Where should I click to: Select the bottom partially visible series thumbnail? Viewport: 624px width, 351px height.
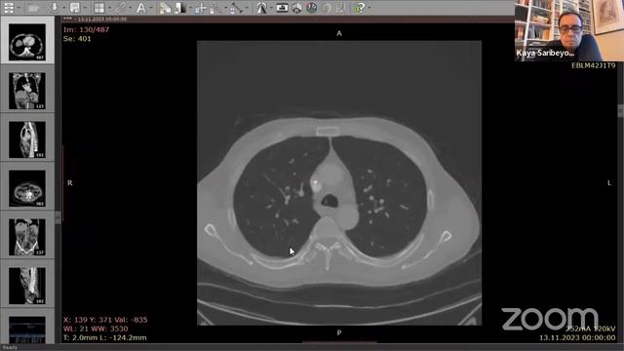click(27, 330)
